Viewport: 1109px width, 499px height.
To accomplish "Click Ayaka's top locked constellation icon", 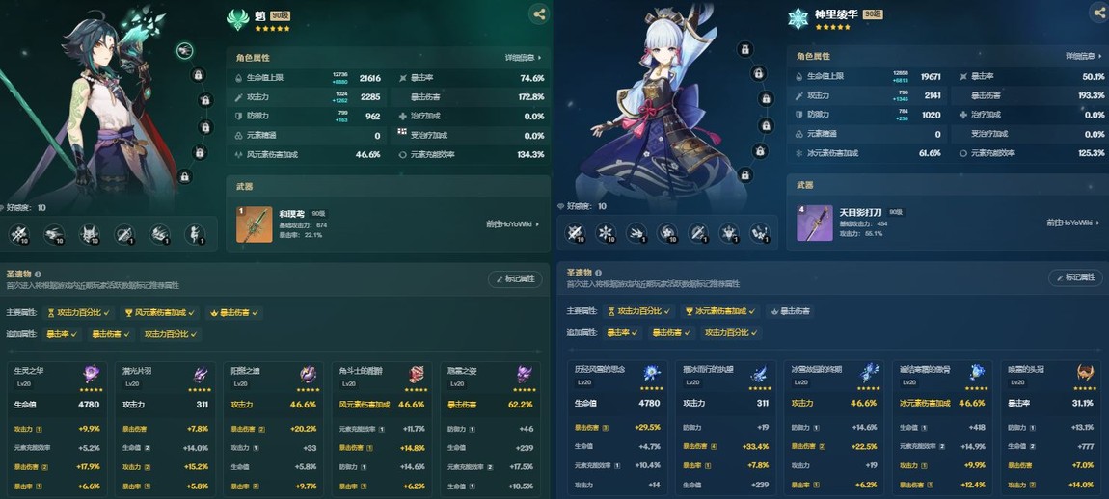I will (x=744, y=49).
